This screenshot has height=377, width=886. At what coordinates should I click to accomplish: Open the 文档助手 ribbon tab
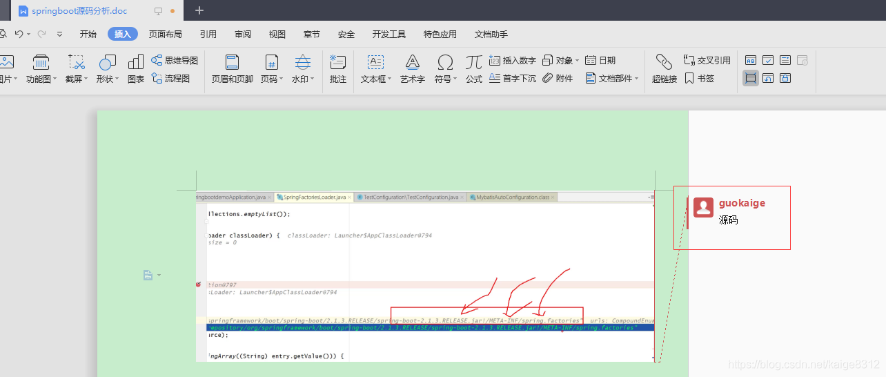[491, 34]
